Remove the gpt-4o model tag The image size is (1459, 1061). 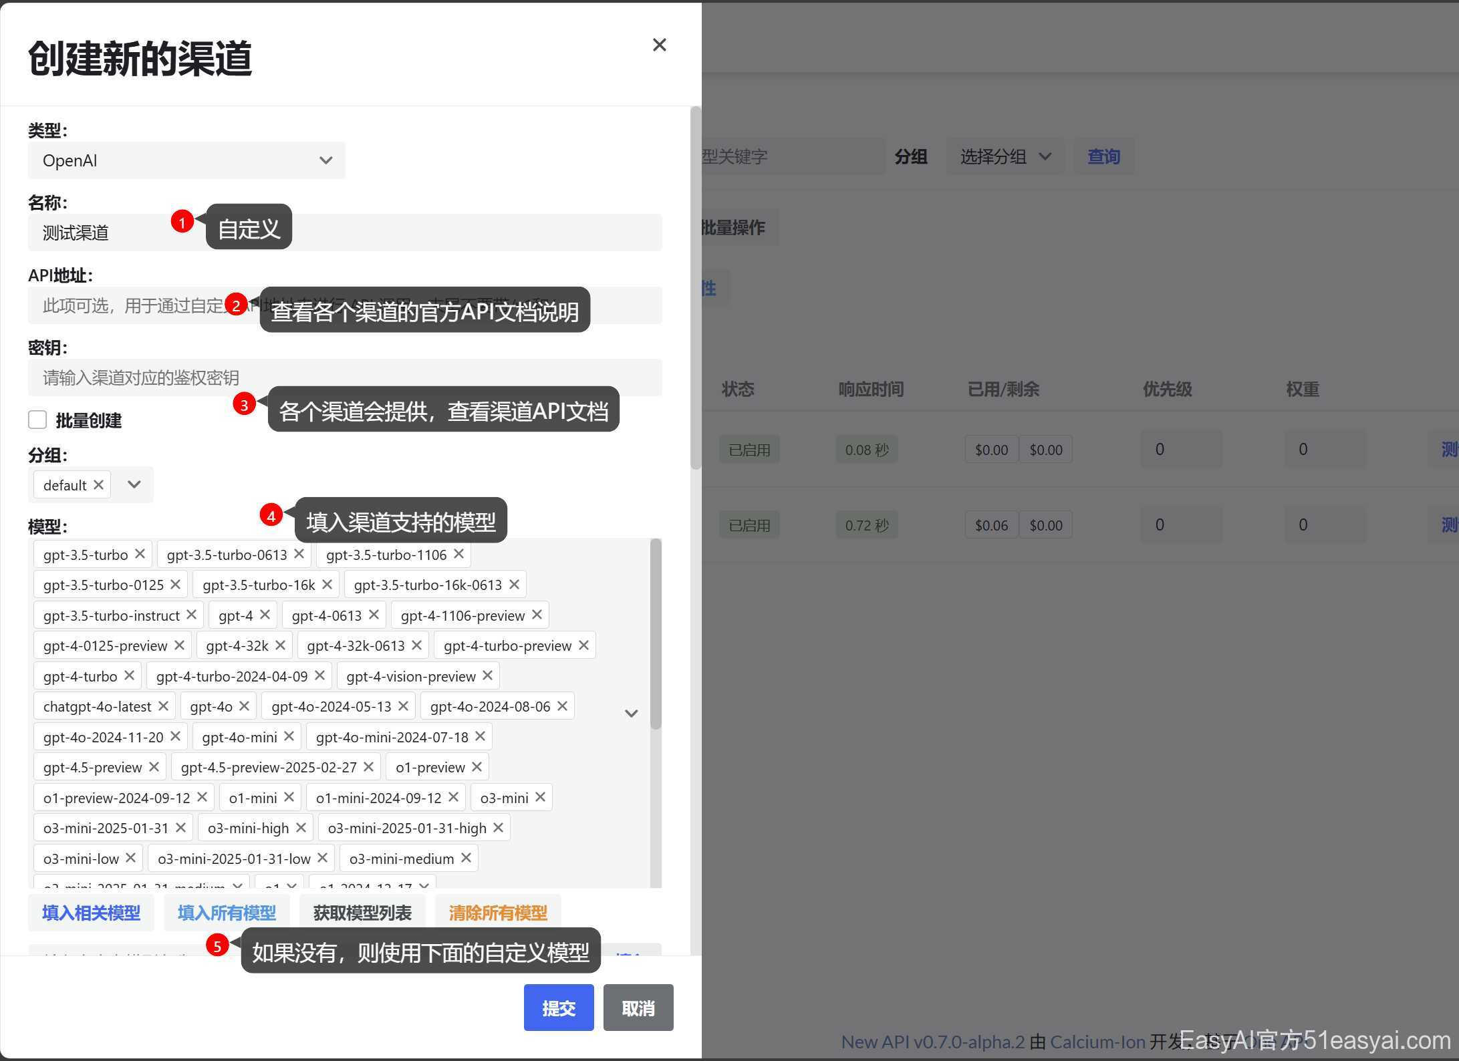coord(244,706)
